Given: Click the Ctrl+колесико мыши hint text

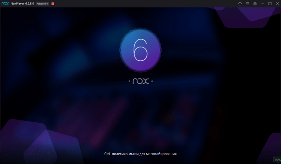Looking at the screenshot, I should [140, 154].
